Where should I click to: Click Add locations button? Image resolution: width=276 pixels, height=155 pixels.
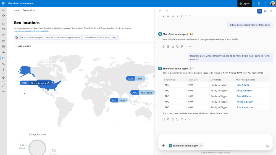[23, 46]
